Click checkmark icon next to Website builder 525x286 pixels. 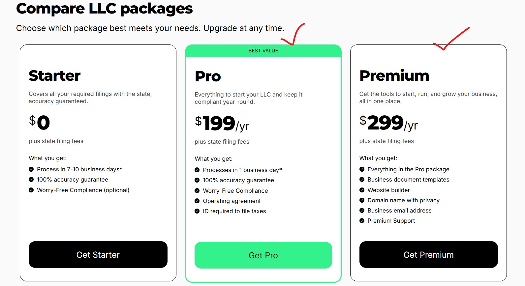click(362, 190)
